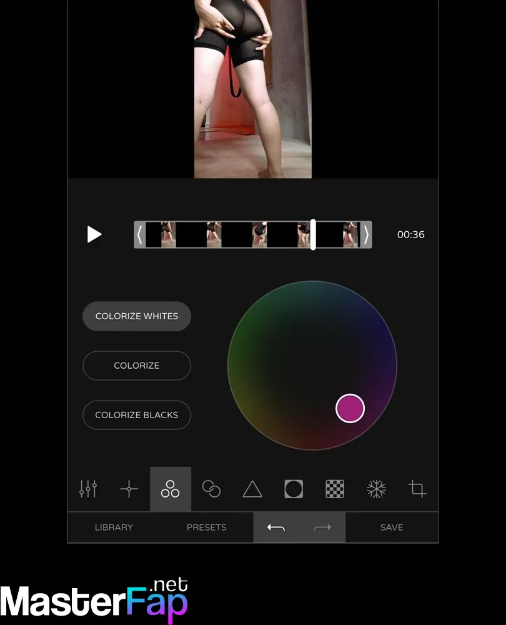The image size is (506, 625).
Task: Select the checkerboard grain tool
Action: [x=335, y=489]
